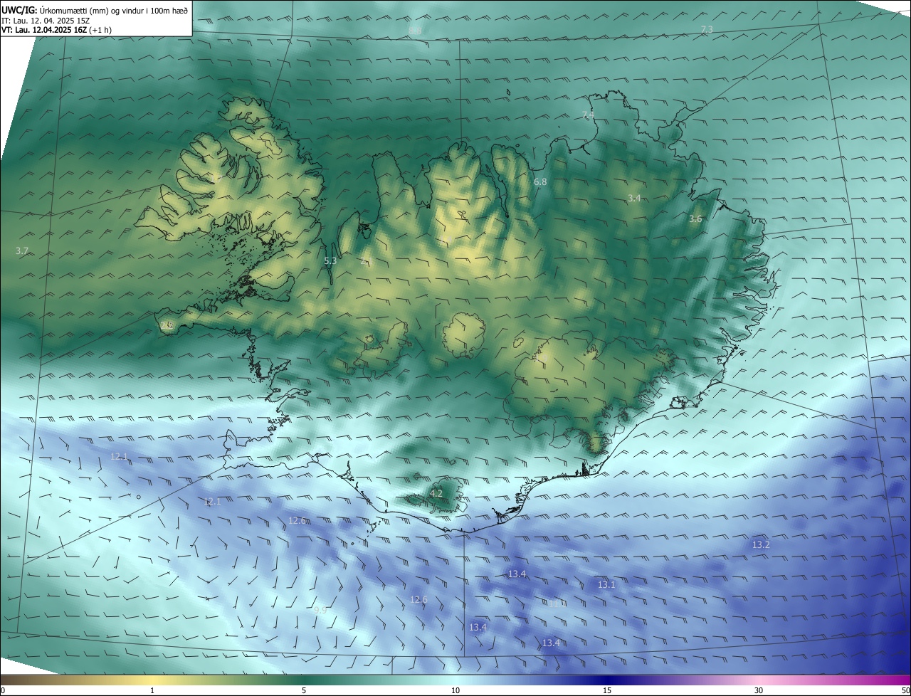The image size is (911, 696).
Task: Click the 0 tick label of the color scale
Action: [3, 690]
